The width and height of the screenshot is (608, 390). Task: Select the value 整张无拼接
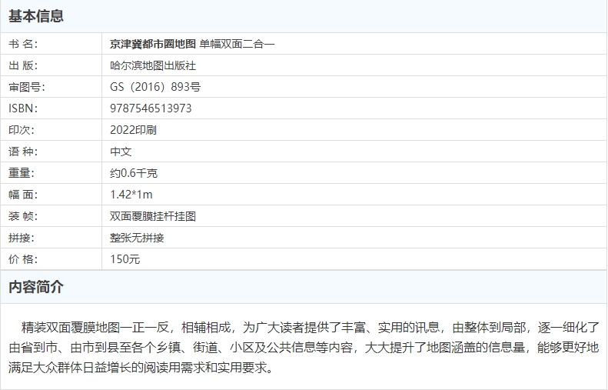tap(137, 238)
